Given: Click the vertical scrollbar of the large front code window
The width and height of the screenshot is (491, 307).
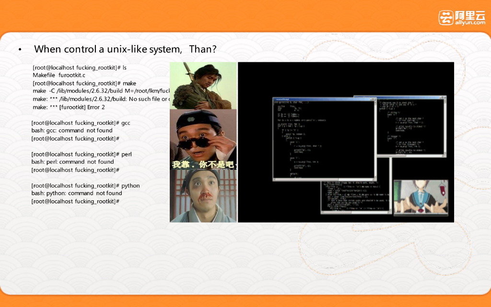Looking at the screenshot, I should [374, 140].
